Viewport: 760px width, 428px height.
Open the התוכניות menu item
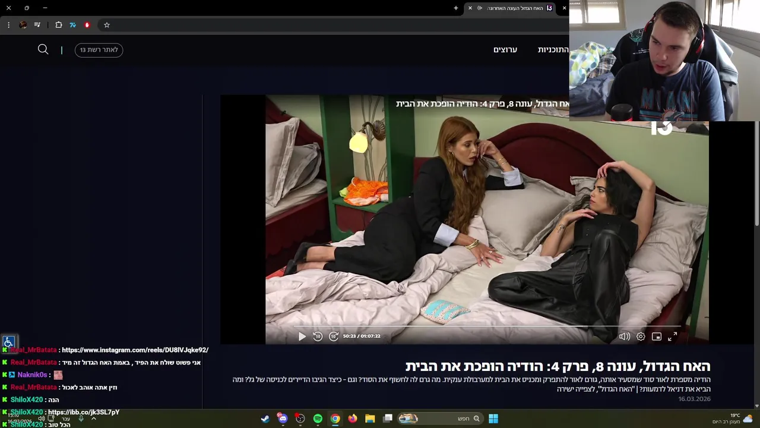(553, 50)
